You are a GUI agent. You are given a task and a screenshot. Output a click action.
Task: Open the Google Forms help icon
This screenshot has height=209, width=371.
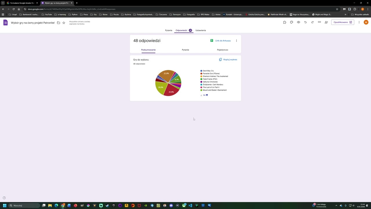[4, 198]
